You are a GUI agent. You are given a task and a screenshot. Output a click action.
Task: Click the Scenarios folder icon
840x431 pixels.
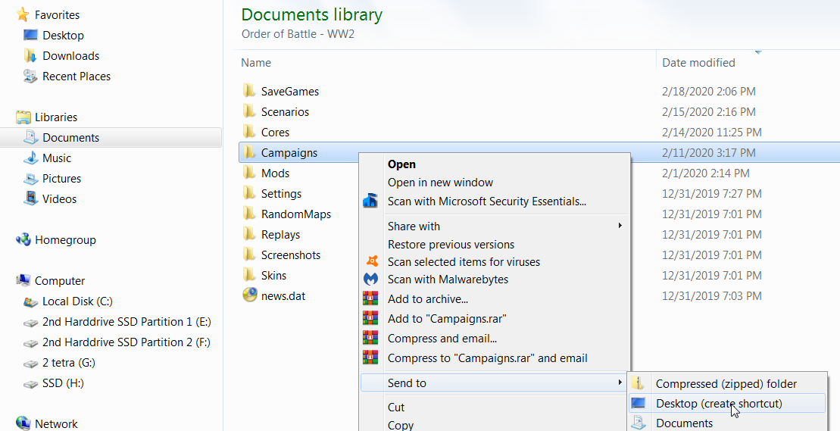tap(249, 111)
